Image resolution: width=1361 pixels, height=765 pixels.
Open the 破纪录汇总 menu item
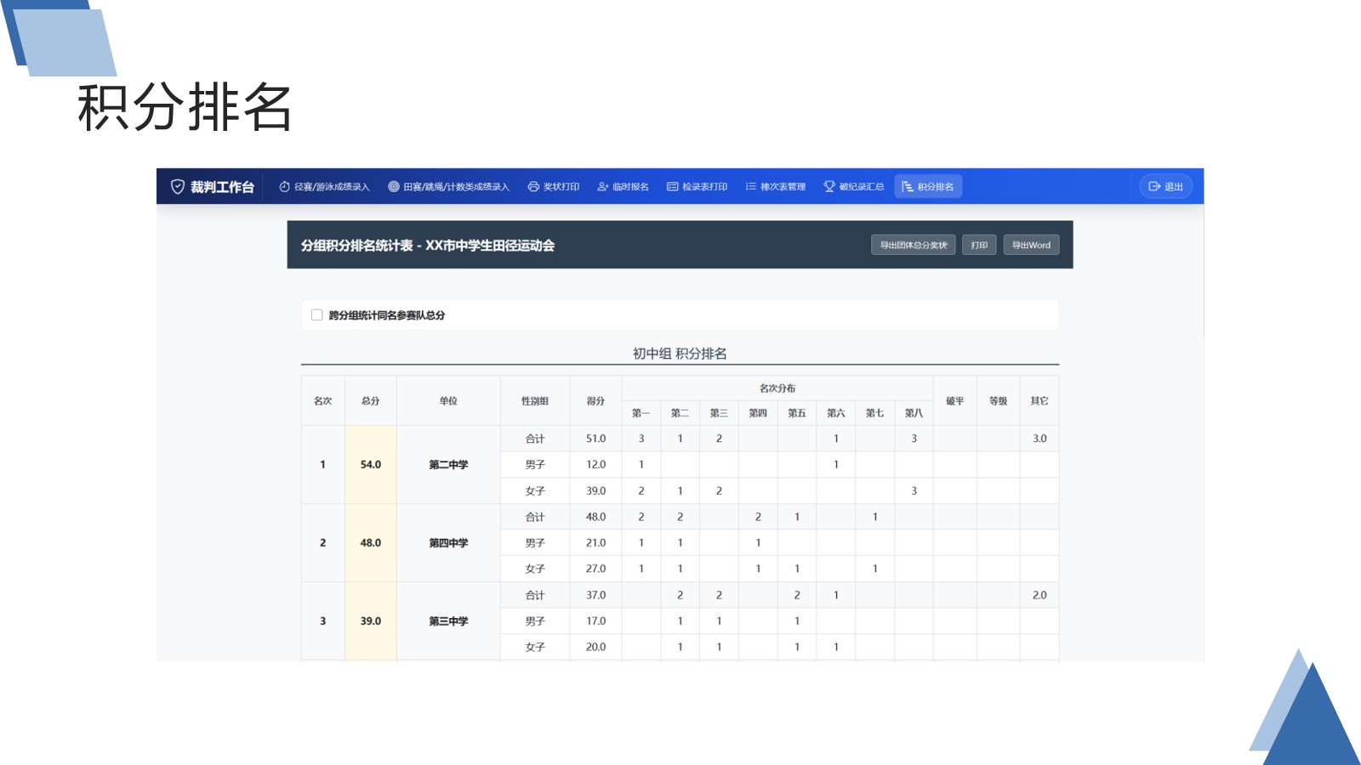(x=854, y=187)
